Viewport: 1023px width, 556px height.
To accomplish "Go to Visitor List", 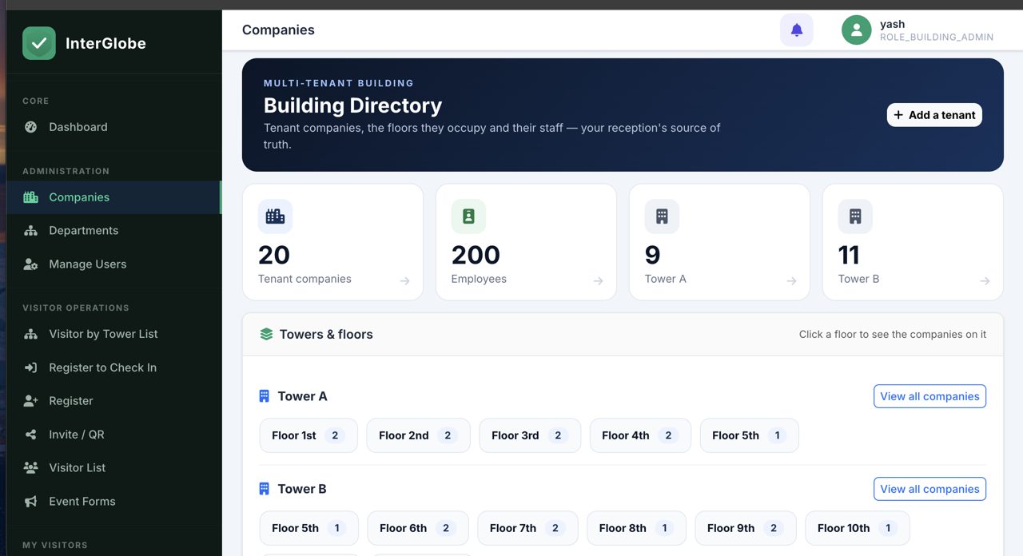I will click(x=113, y=468).
